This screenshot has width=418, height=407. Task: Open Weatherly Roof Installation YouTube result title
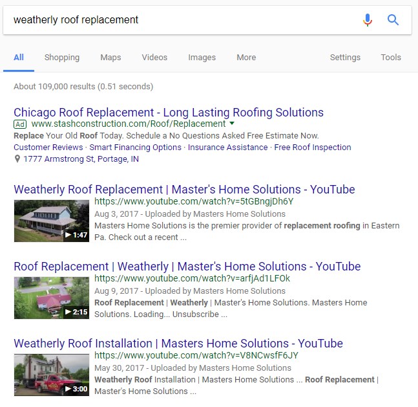coord(178,344)
